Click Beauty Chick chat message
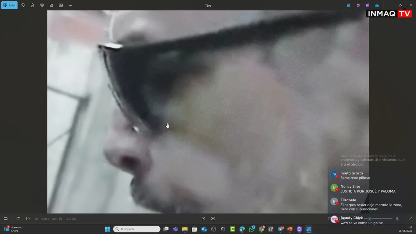Image resolution: width=416 pixels, height=234 pixels. (357, 220)
